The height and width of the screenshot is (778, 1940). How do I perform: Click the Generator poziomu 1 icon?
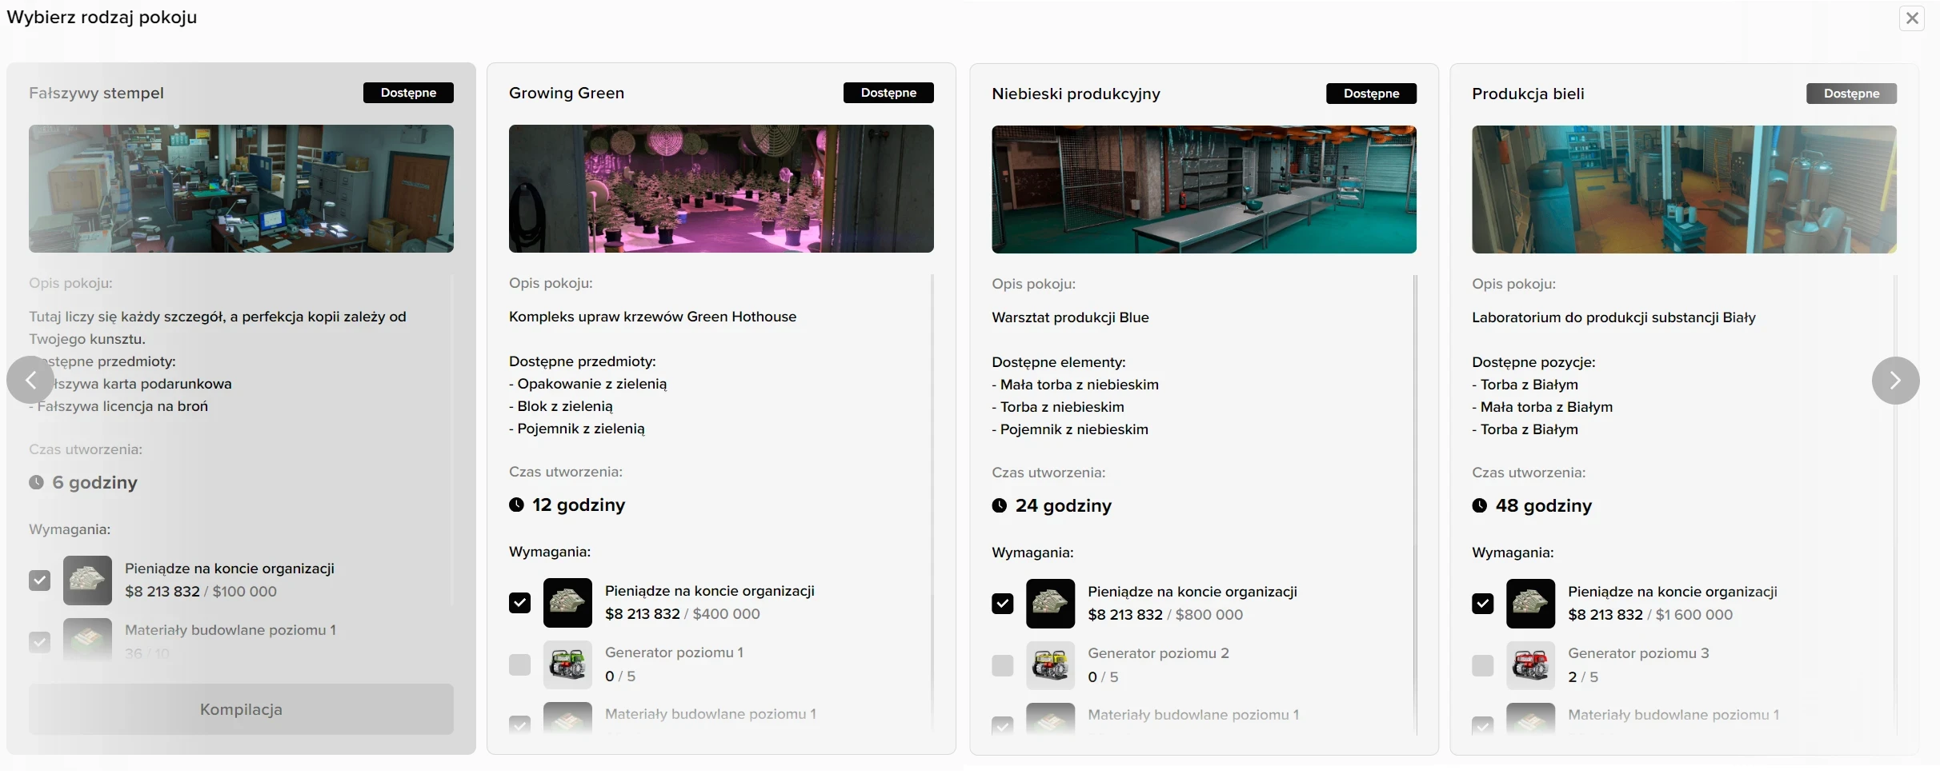pos(567,664)
